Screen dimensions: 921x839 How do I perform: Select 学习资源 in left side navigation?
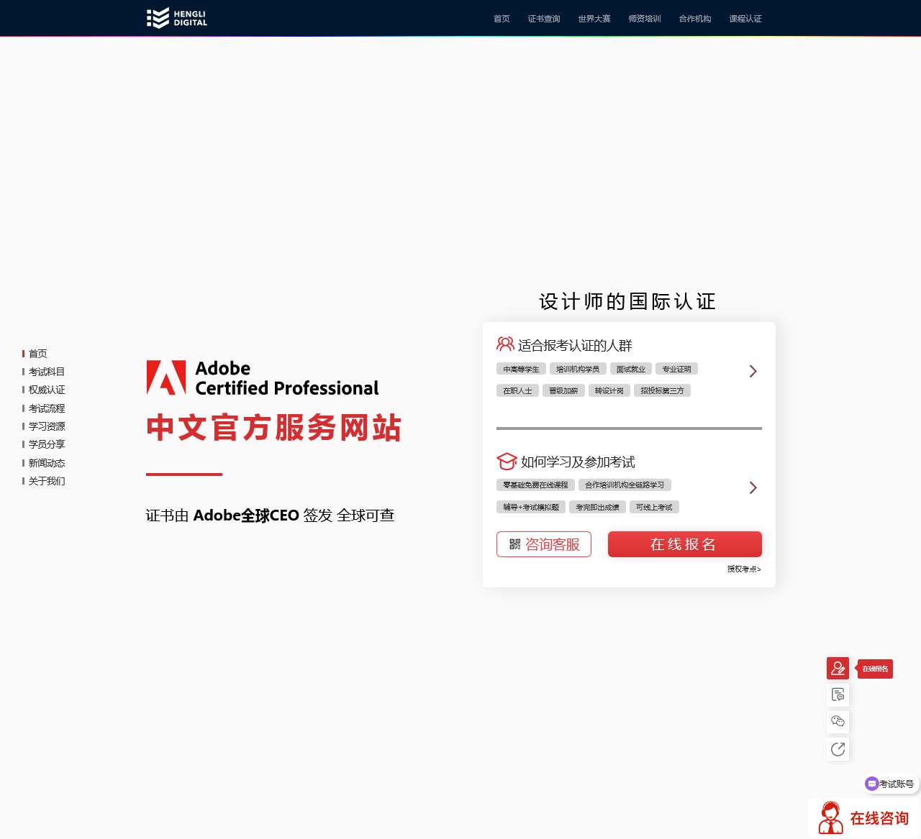coord(47,426)
